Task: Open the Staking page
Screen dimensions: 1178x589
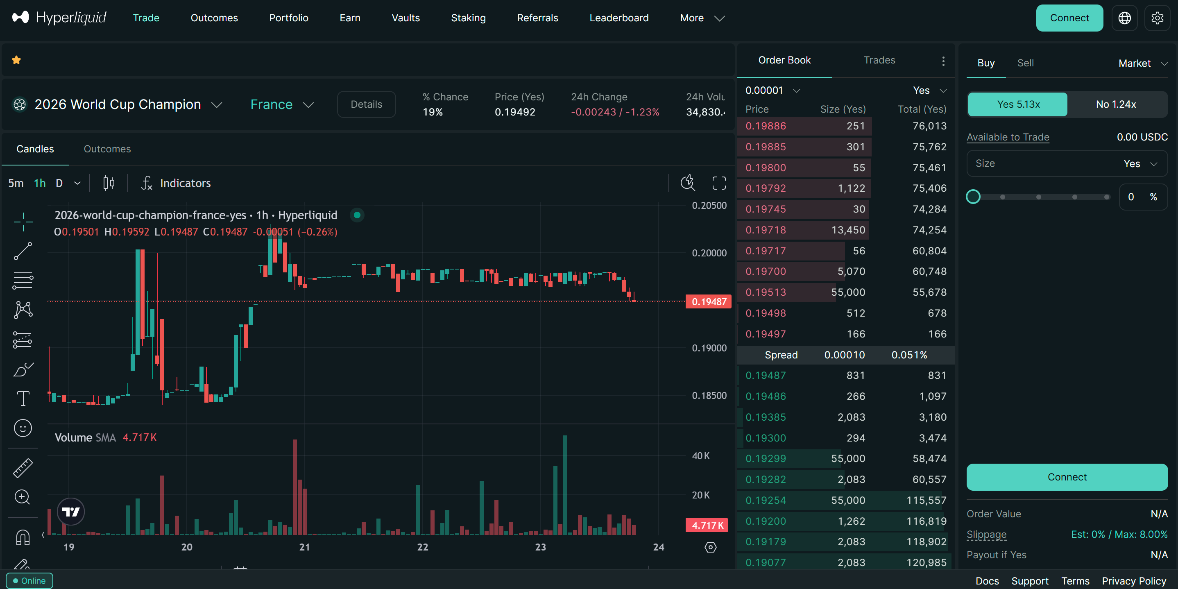Action: (468, 18)
